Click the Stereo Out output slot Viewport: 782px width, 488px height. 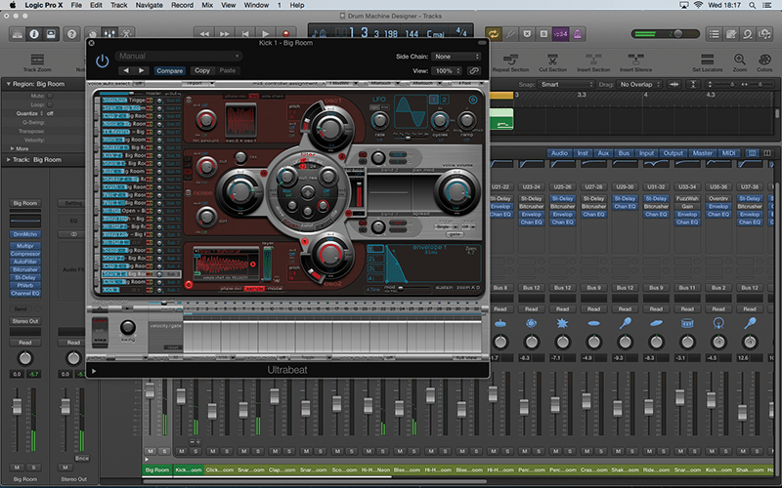[x=25, y=321]
